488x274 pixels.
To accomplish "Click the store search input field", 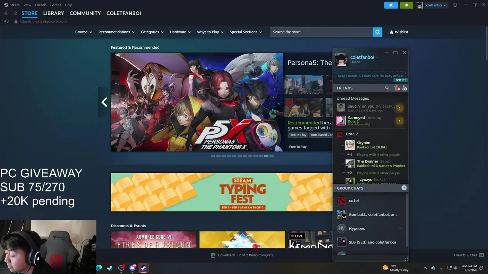I will pyautogui.click(x=321, y=32).
